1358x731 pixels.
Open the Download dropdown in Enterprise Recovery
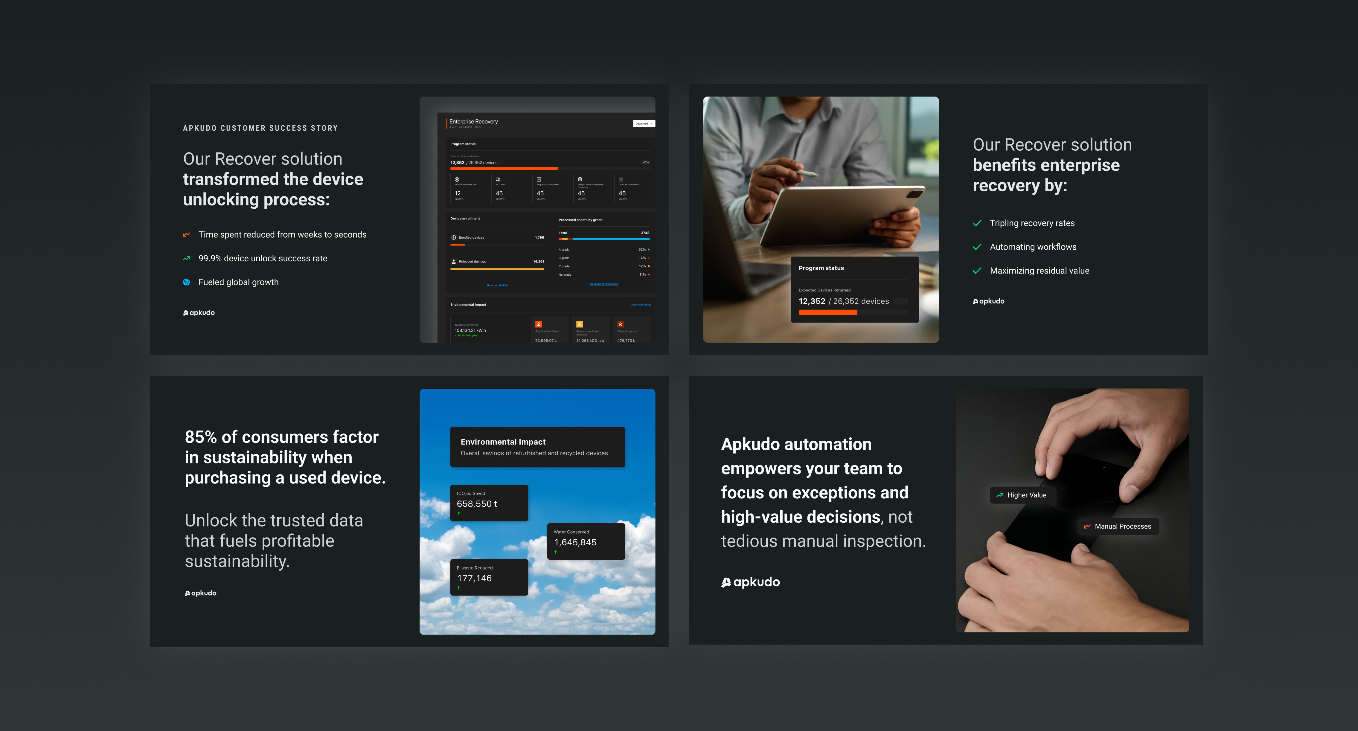click(644, 123)
